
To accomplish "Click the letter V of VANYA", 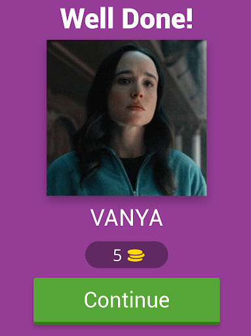I will click(x=98, y=218).
